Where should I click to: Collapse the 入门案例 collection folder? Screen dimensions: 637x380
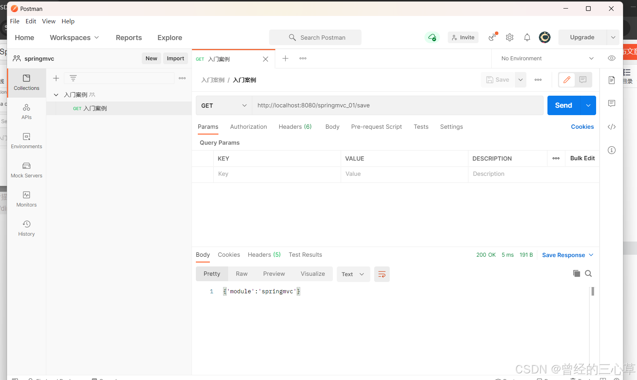[x=56, y=95]
